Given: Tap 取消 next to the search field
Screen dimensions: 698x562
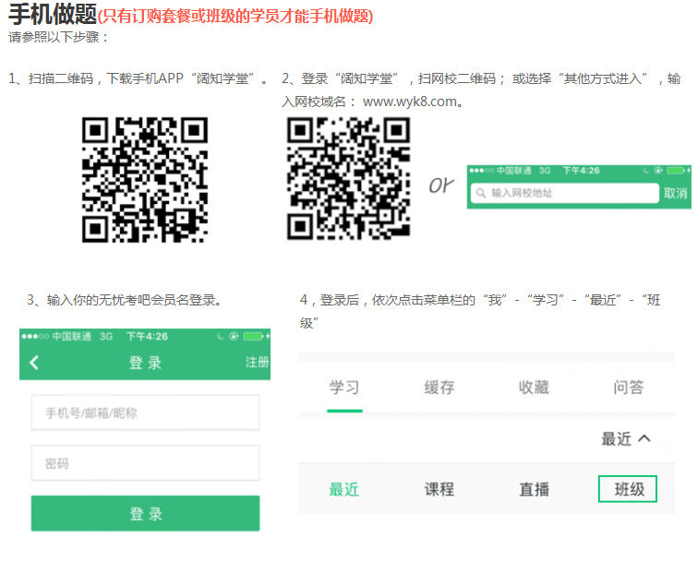Looking at the screenshot, I should click(675, 193).
